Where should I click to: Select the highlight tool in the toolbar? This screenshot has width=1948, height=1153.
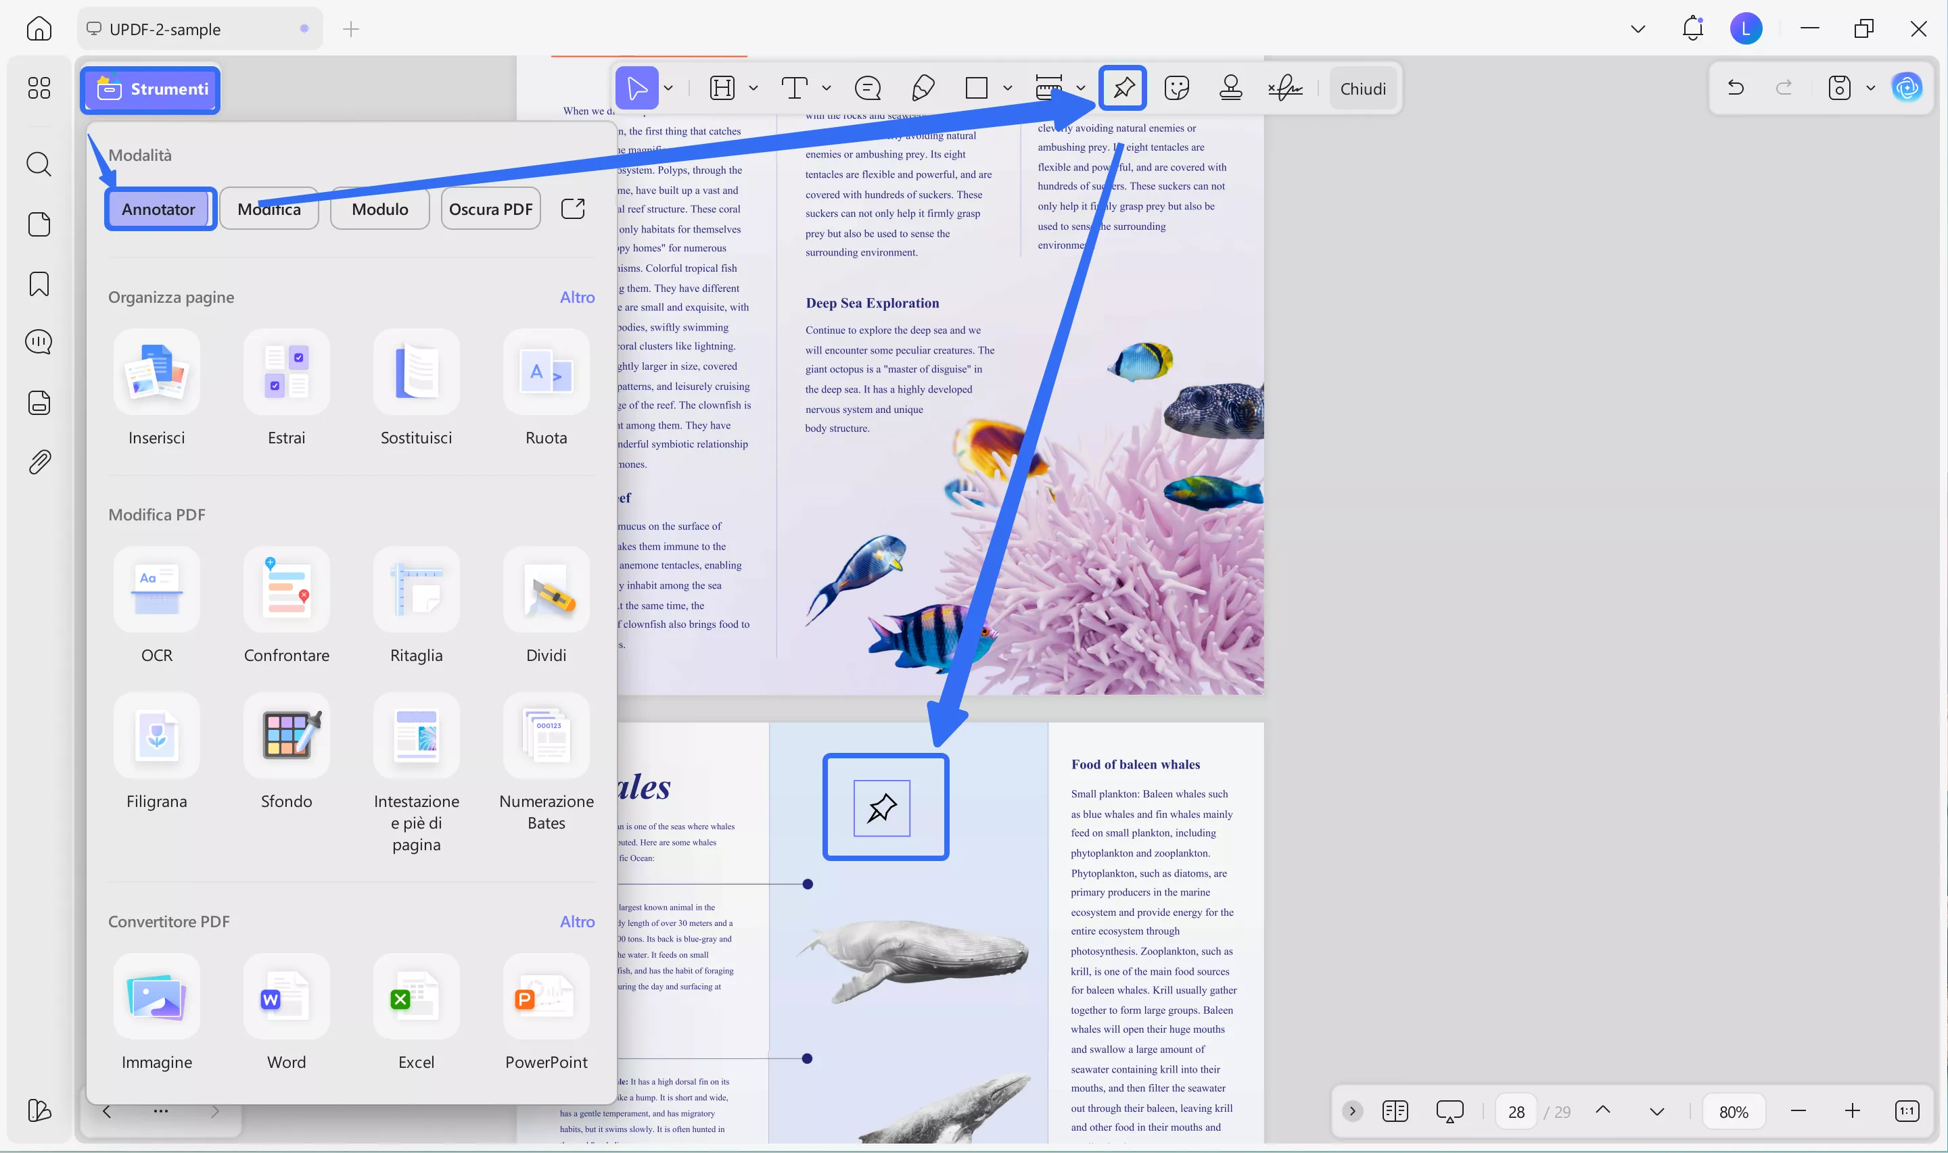pyautogui.click(x=721, y=88)
